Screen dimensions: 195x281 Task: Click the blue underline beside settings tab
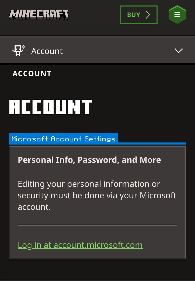point(152,143)
